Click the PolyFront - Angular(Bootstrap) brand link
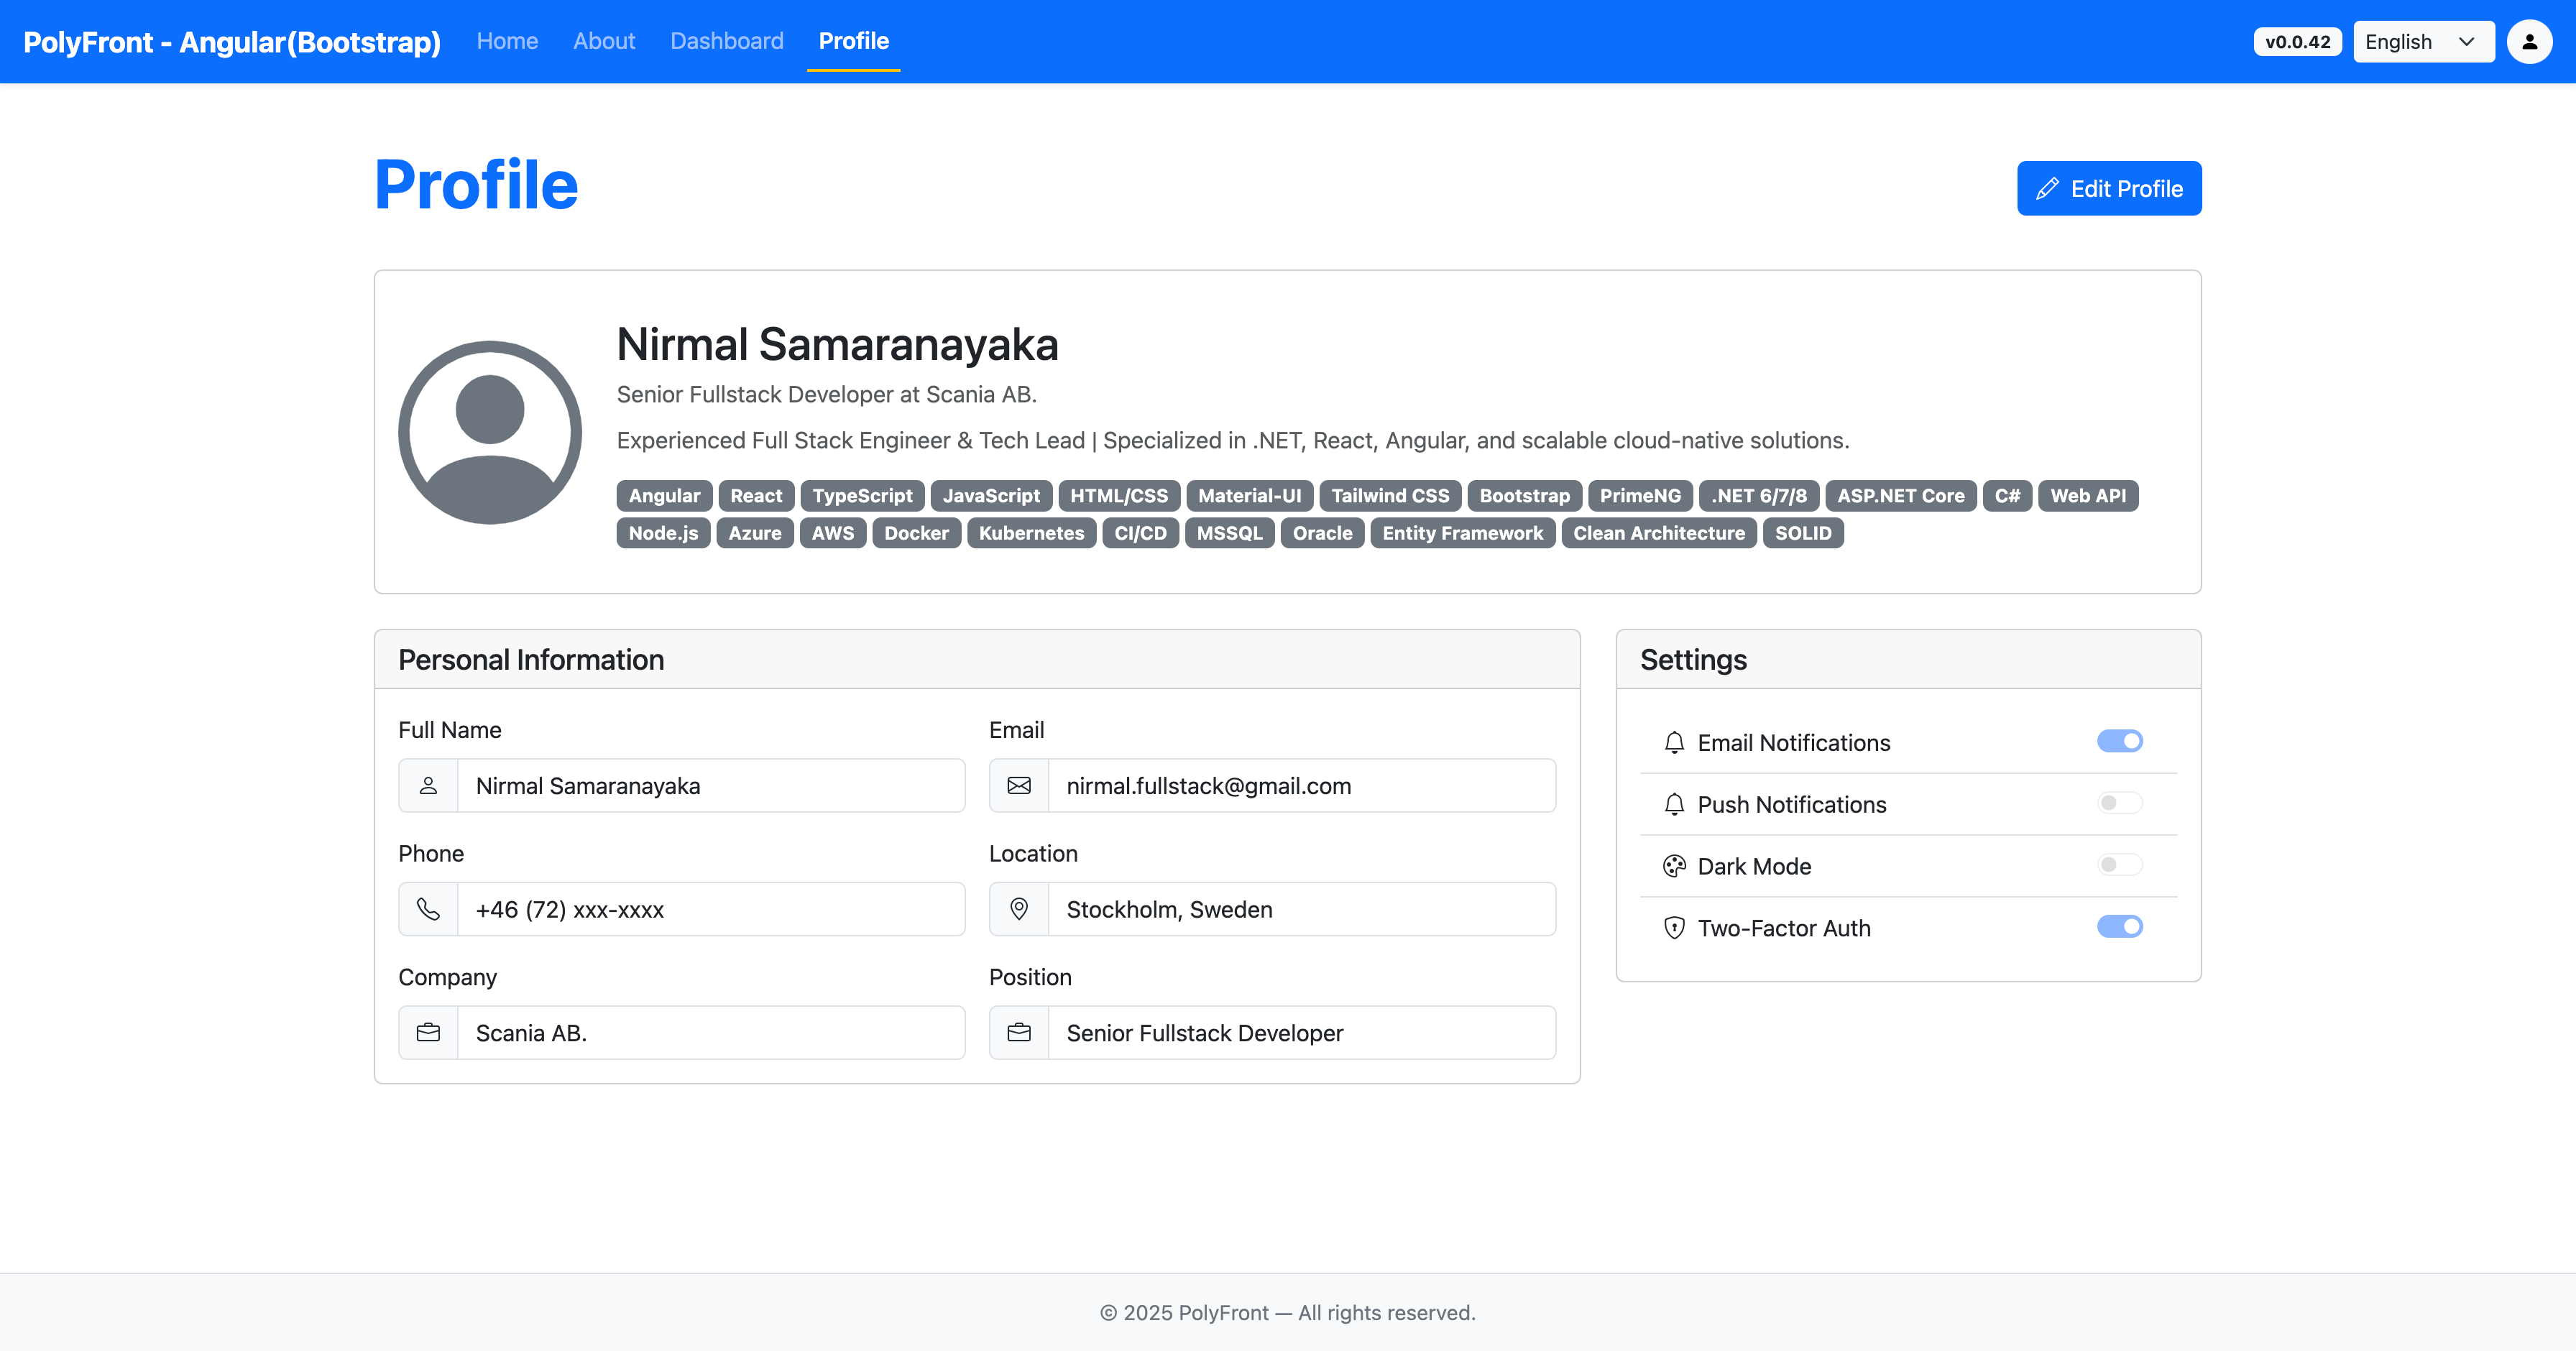The height and width of the screenshot is (1351, 2576). pos(232,42)
